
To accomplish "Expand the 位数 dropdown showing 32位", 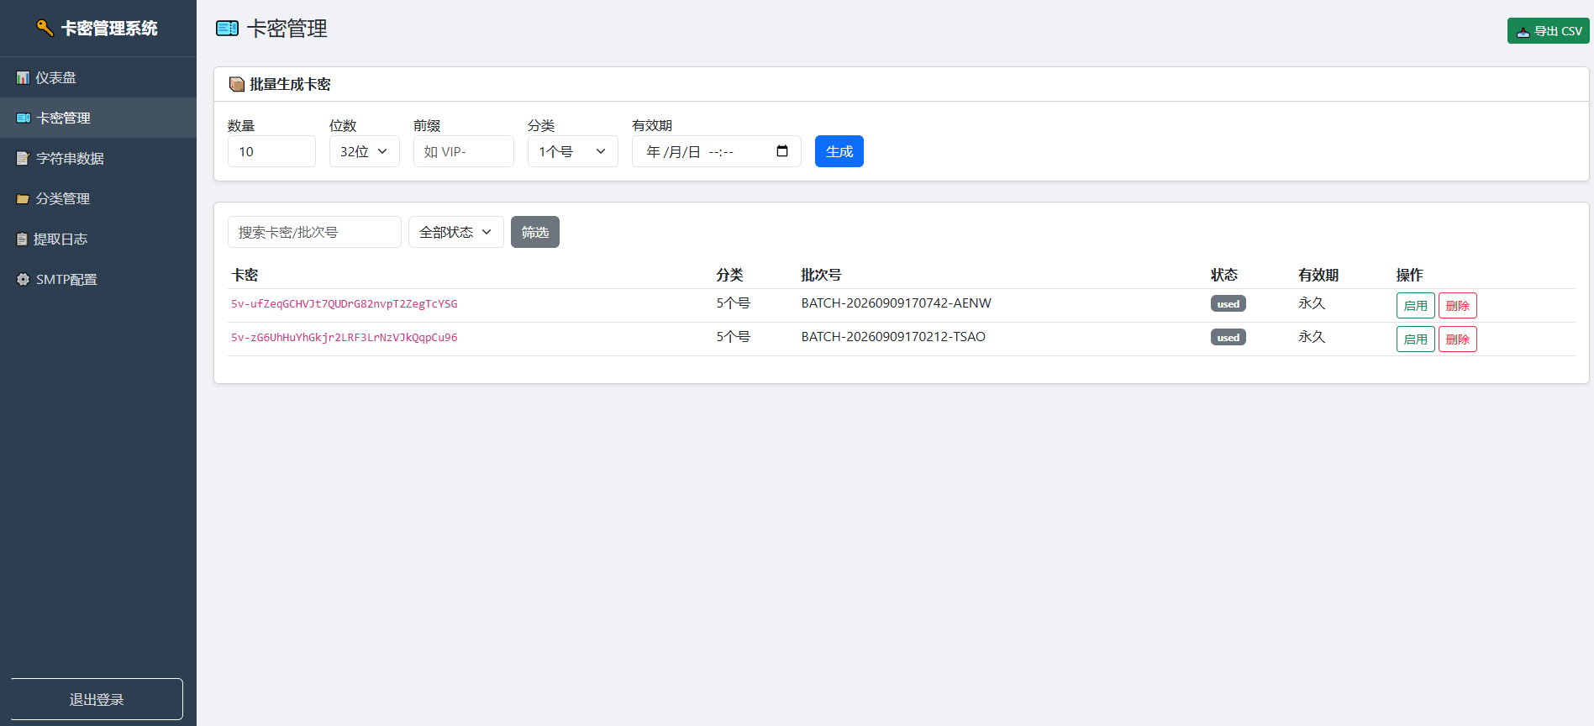I will (365, 151).
